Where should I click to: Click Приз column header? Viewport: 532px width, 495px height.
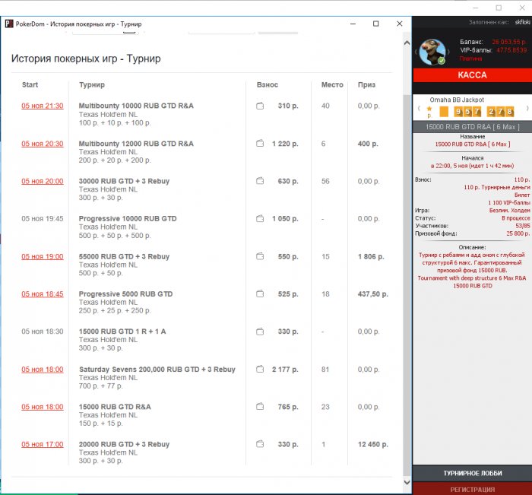click(x=366, y=85)
